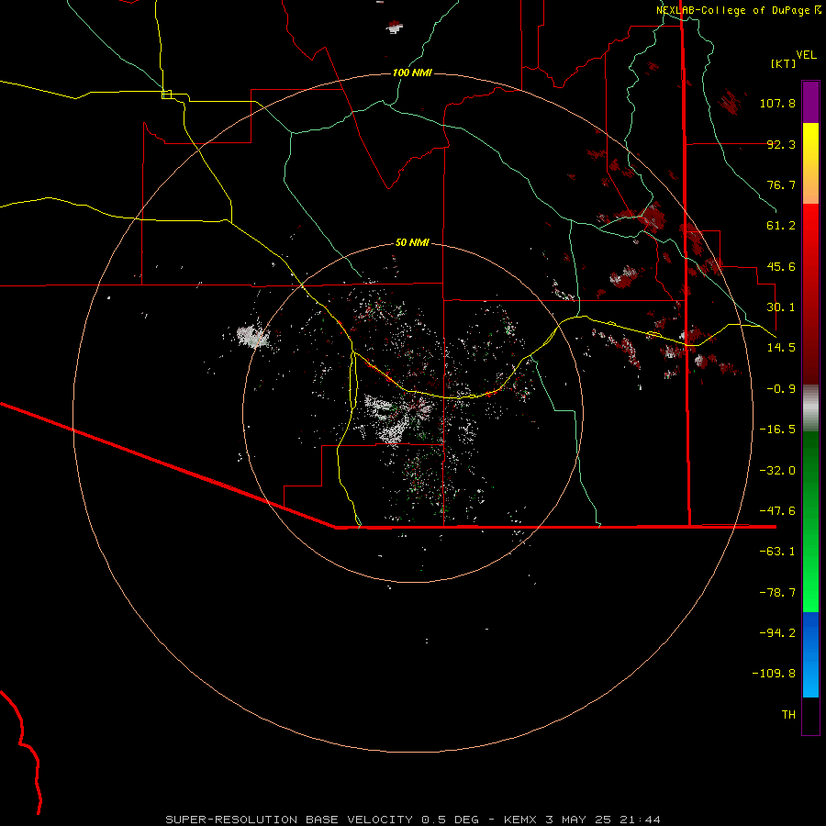Click the -32.0 velocity scale value

[777, 471]
